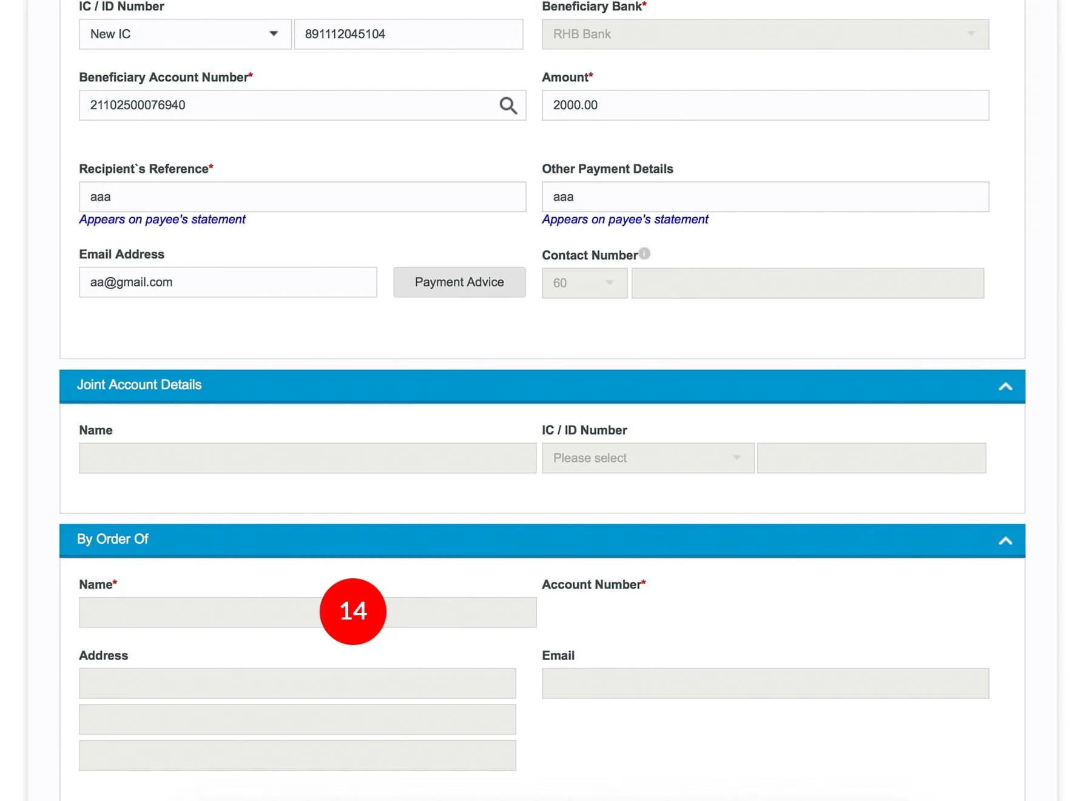Screen dimensions: 1092x801
Task: Collapse the By Order Of section
Action: point(1005,541)
